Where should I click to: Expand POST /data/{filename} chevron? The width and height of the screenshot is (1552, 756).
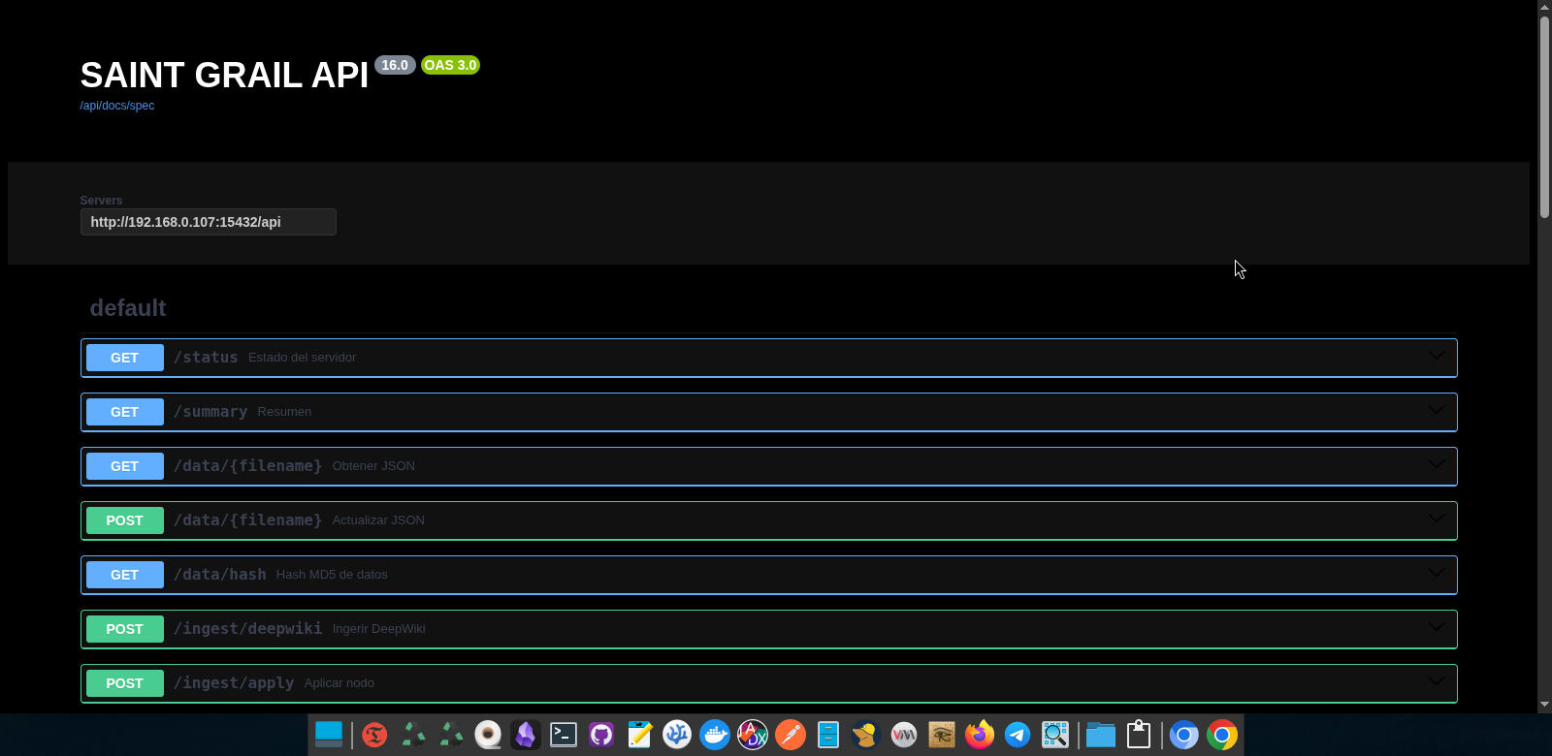1437,520
